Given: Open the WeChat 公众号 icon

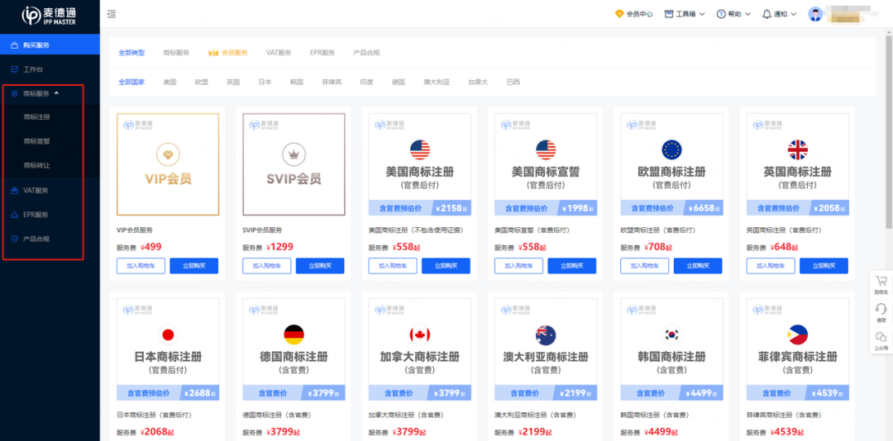Looking at the screenshot, I should [881, 338].
